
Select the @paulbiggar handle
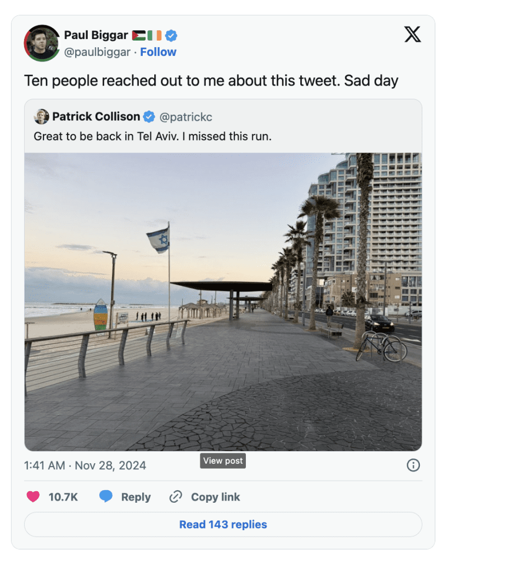tap(97, 52)
